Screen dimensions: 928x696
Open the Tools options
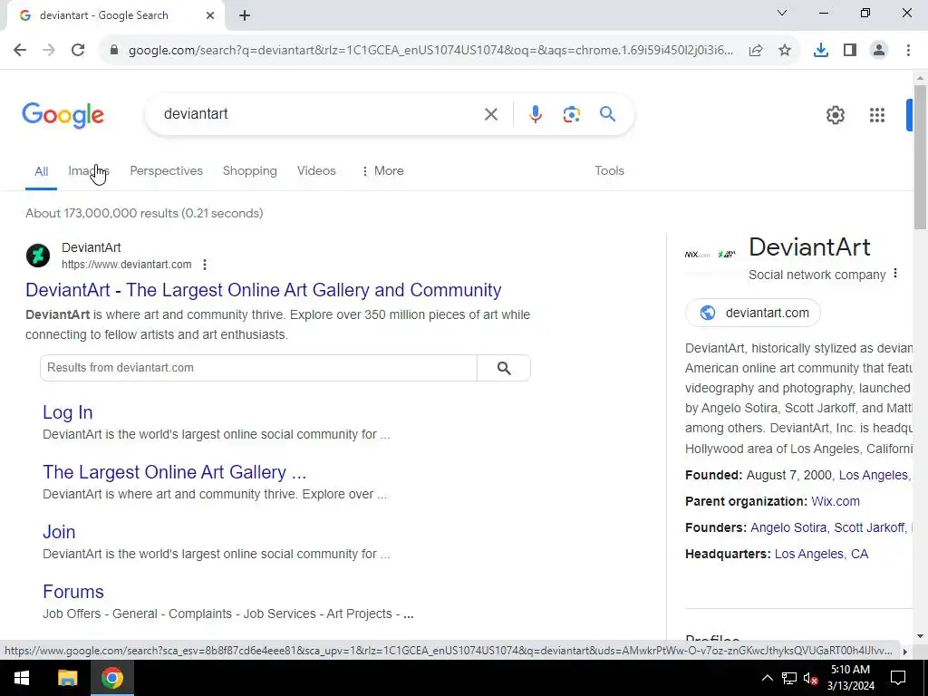pyautogui.click(x=609, y=171)
